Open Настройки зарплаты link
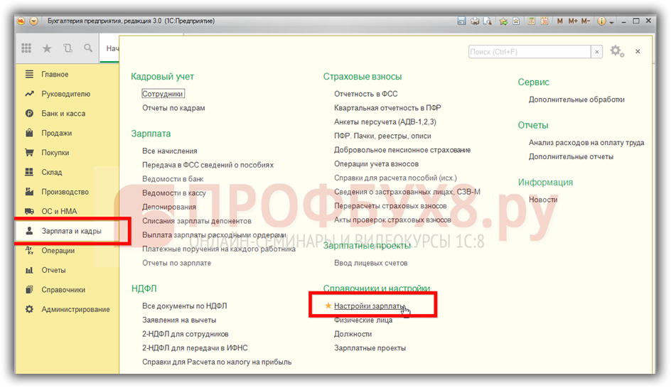 369,306
